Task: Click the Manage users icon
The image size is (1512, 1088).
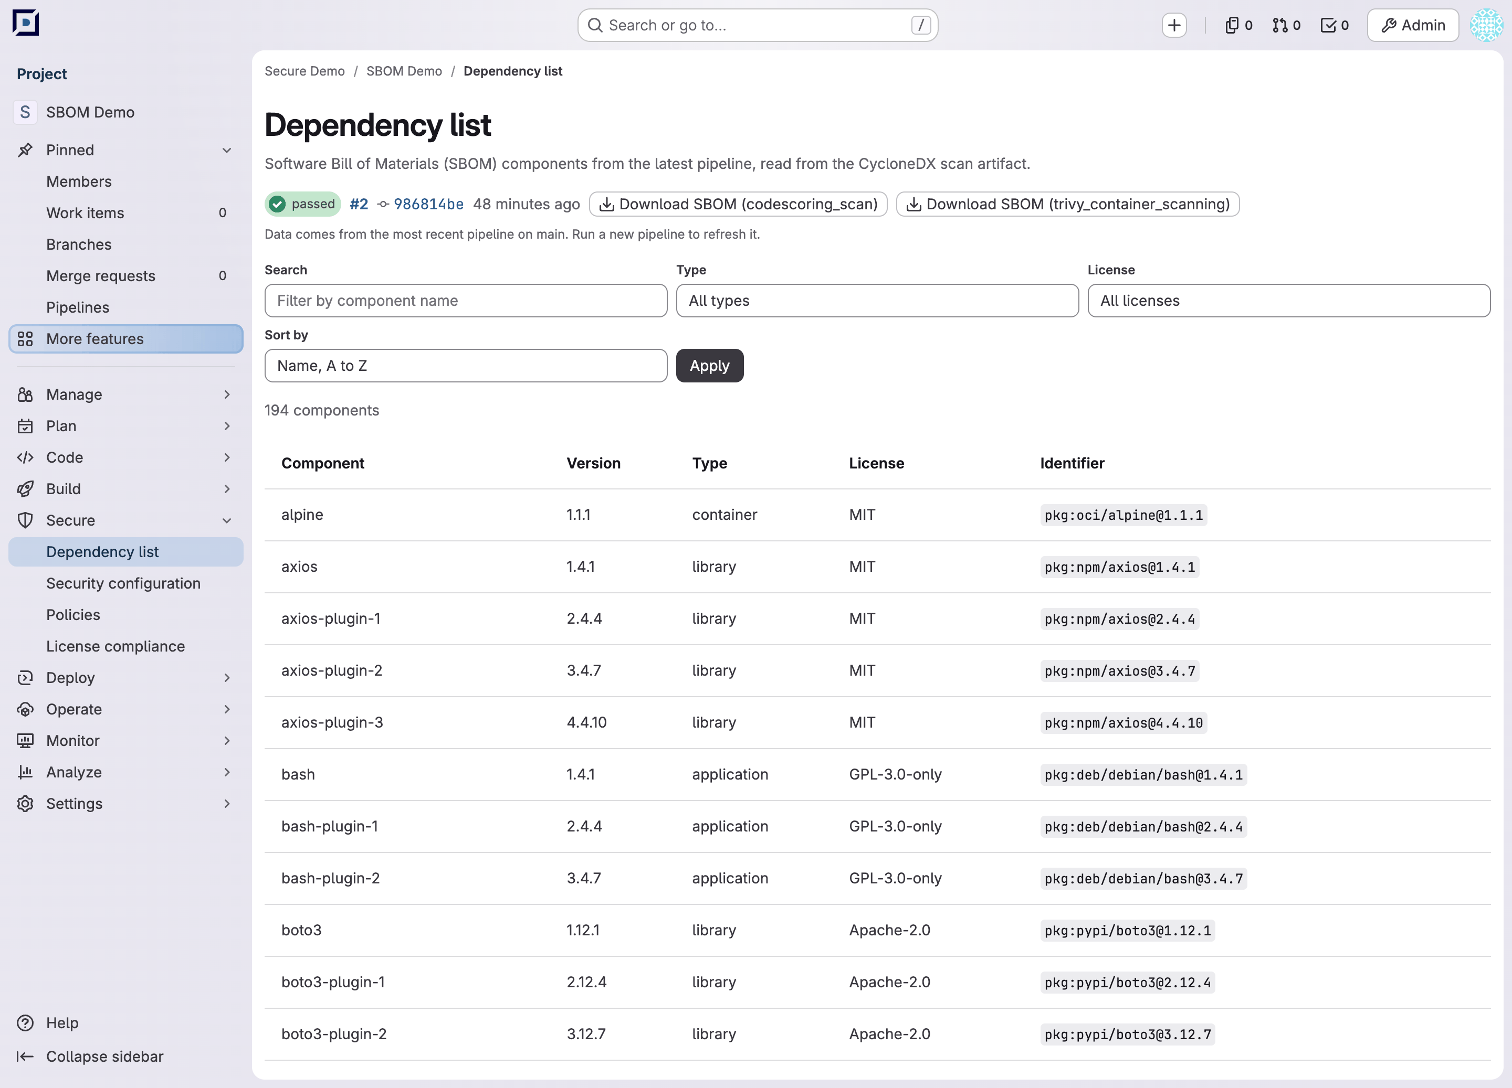Action: 25,394
